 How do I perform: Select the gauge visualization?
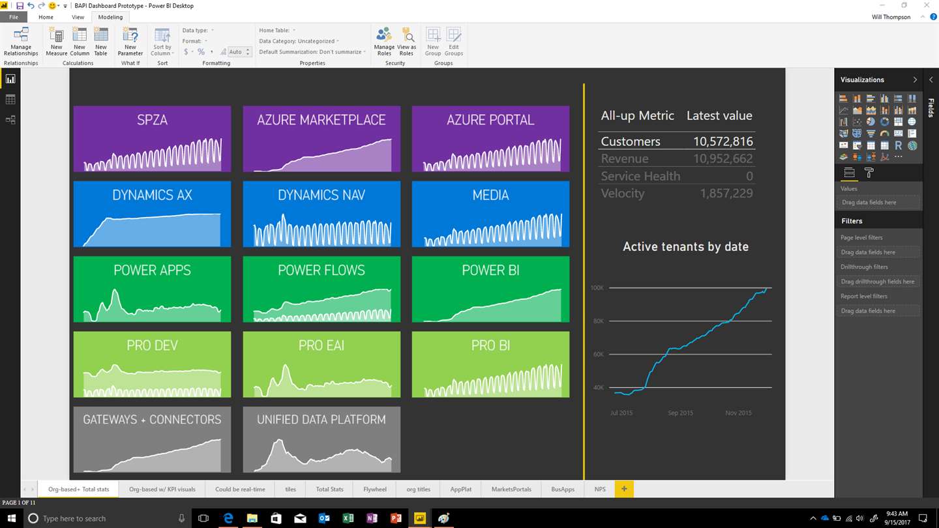click(885, 133)
